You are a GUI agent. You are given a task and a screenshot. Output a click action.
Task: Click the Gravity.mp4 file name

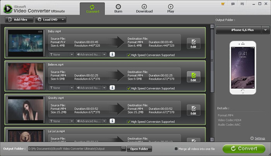[x=56, y=98]
